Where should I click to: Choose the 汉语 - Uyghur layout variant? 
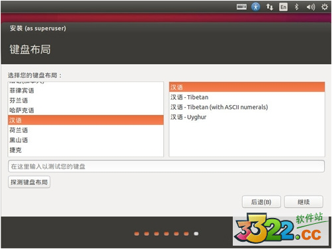point(247,117)
